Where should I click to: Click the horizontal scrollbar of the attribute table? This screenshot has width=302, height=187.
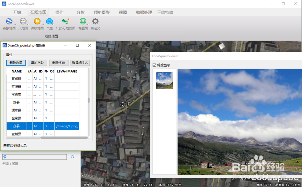(x=64, y=137)
